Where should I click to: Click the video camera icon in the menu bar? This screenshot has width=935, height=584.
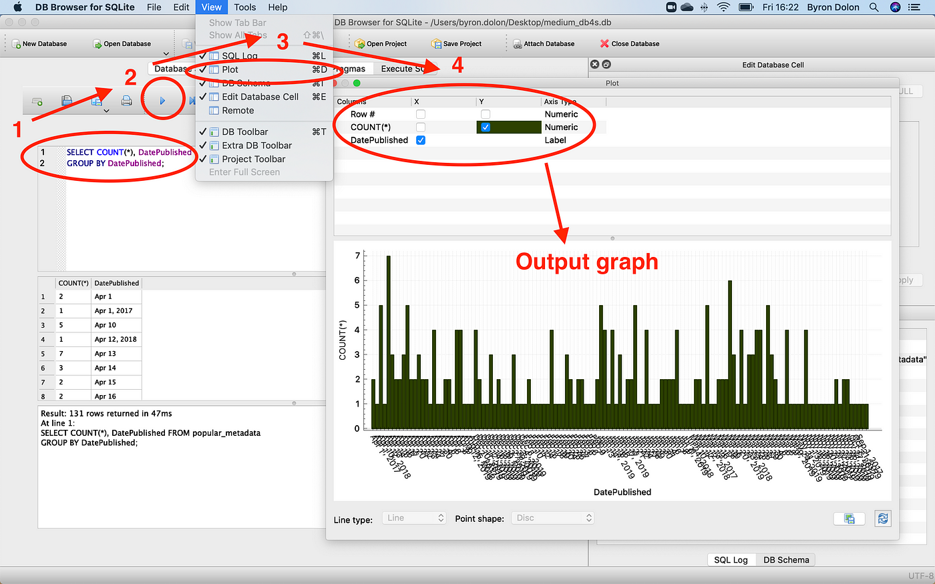671,7
